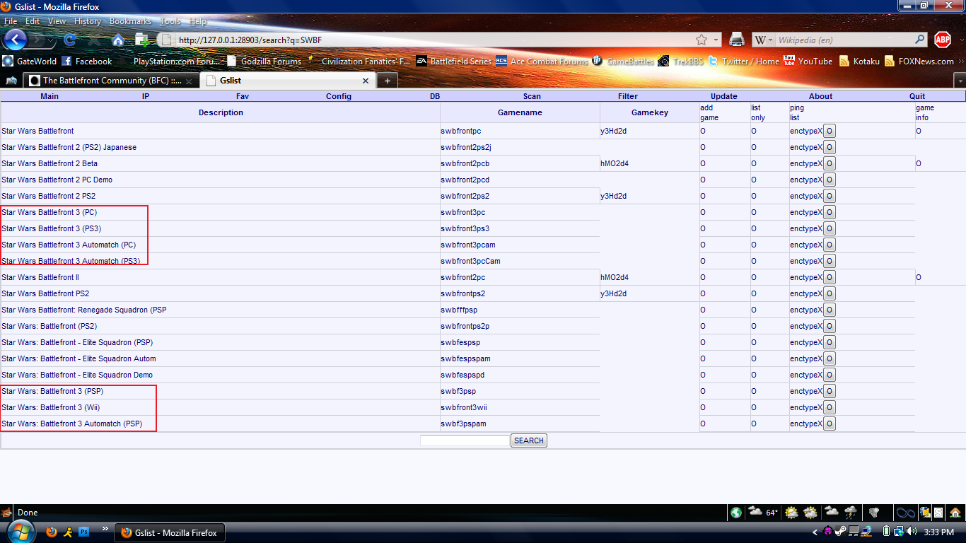Click the infinity symbol status bar icon
Screen dimensions: 966x543
(x=905, y=513)
